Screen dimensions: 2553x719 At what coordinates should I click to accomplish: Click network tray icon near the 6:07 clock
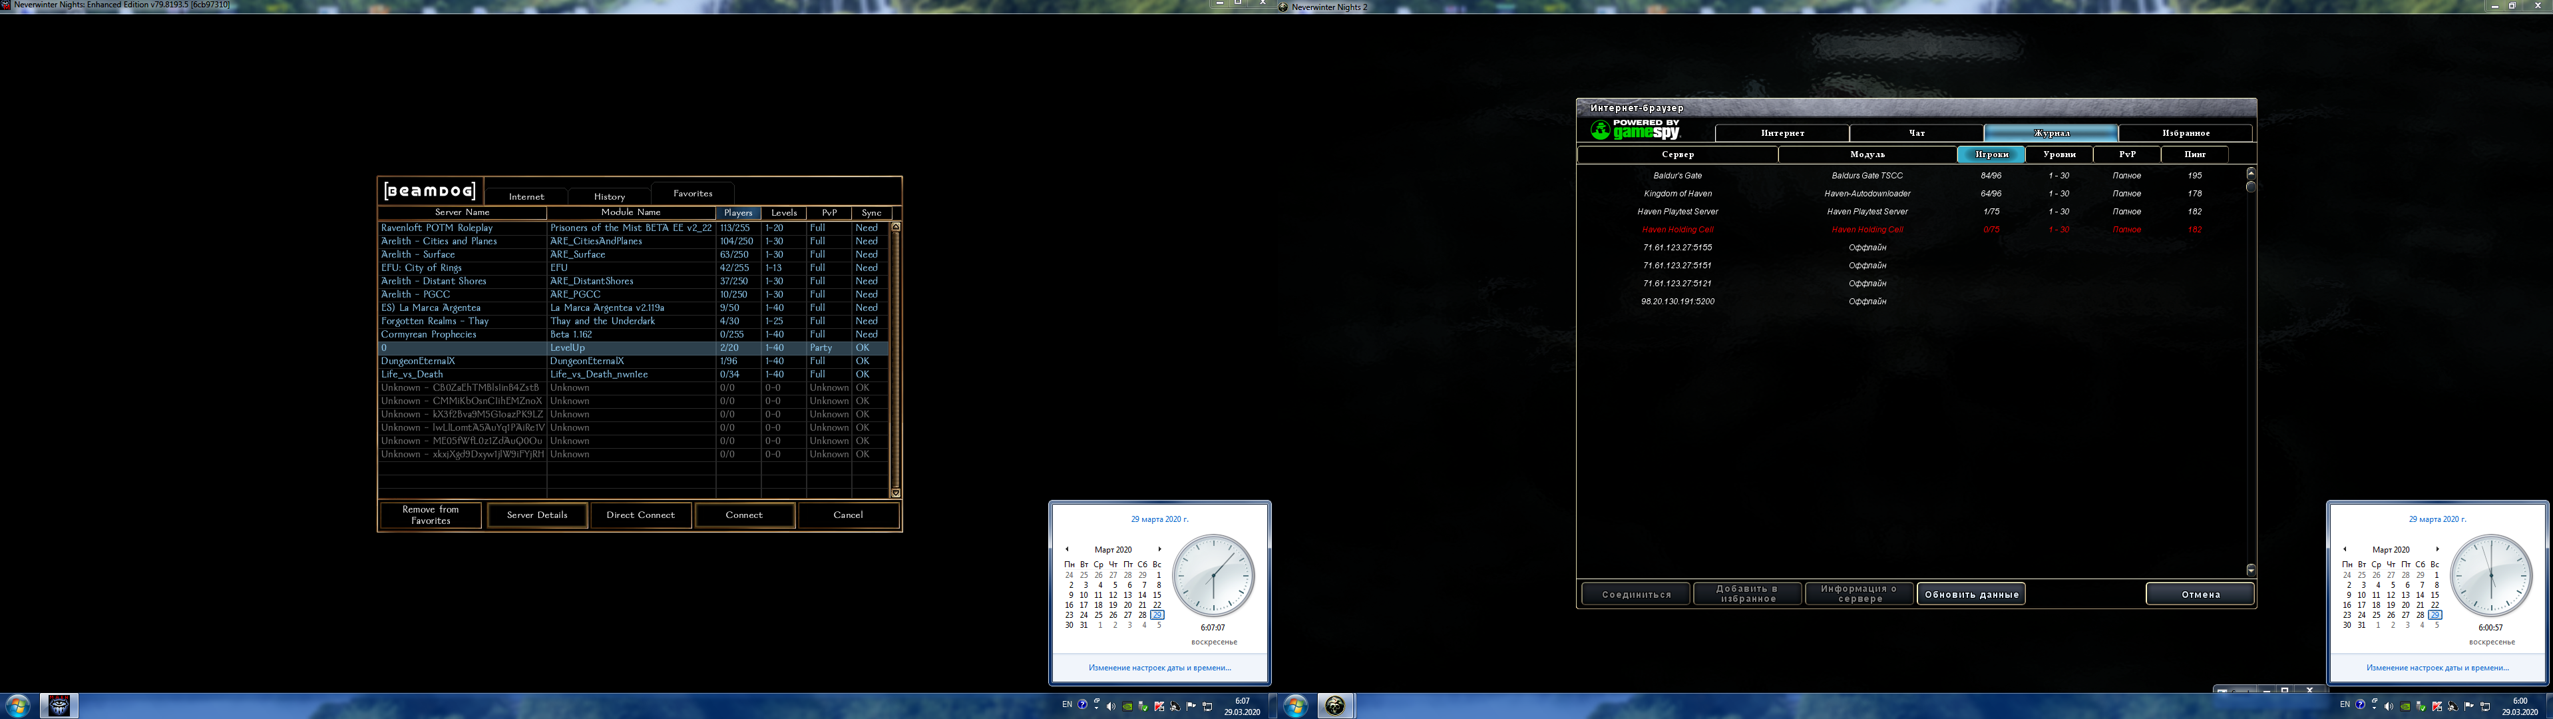point(1208,707)
